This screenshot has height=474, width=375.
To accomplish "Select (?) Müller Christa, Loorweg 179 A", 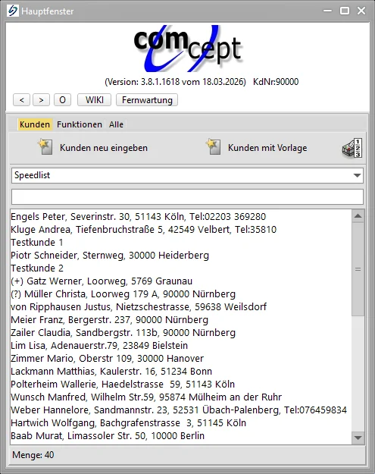I will coord(181,294).
